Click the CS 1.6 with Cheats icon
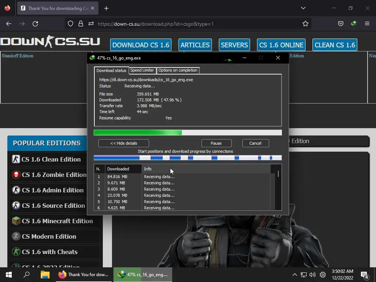Screen dimensions: 376x282 point(16,252)
